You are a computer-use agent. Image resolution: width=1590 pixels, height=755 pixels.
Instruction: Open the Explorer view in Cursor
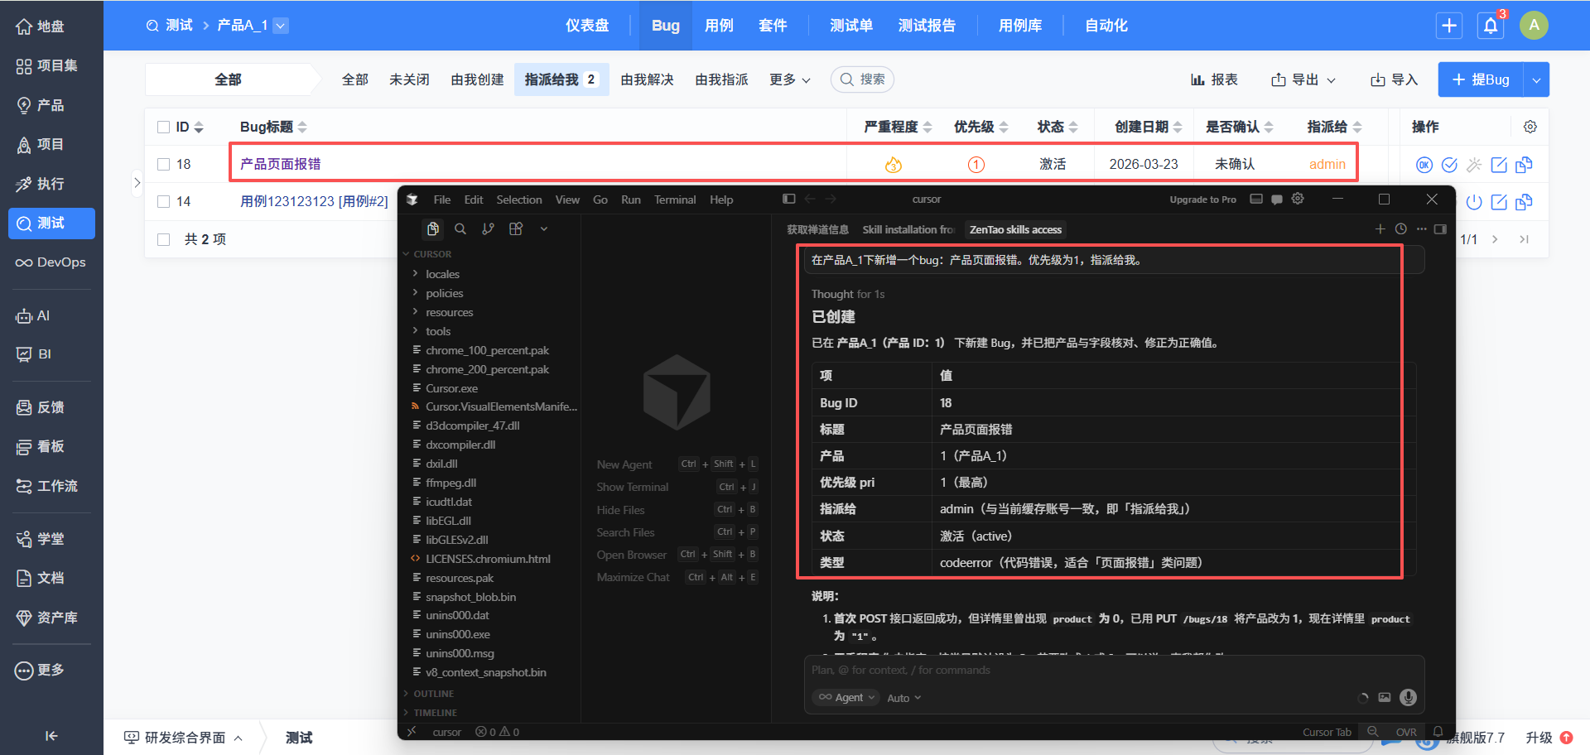tap(432, 229)
